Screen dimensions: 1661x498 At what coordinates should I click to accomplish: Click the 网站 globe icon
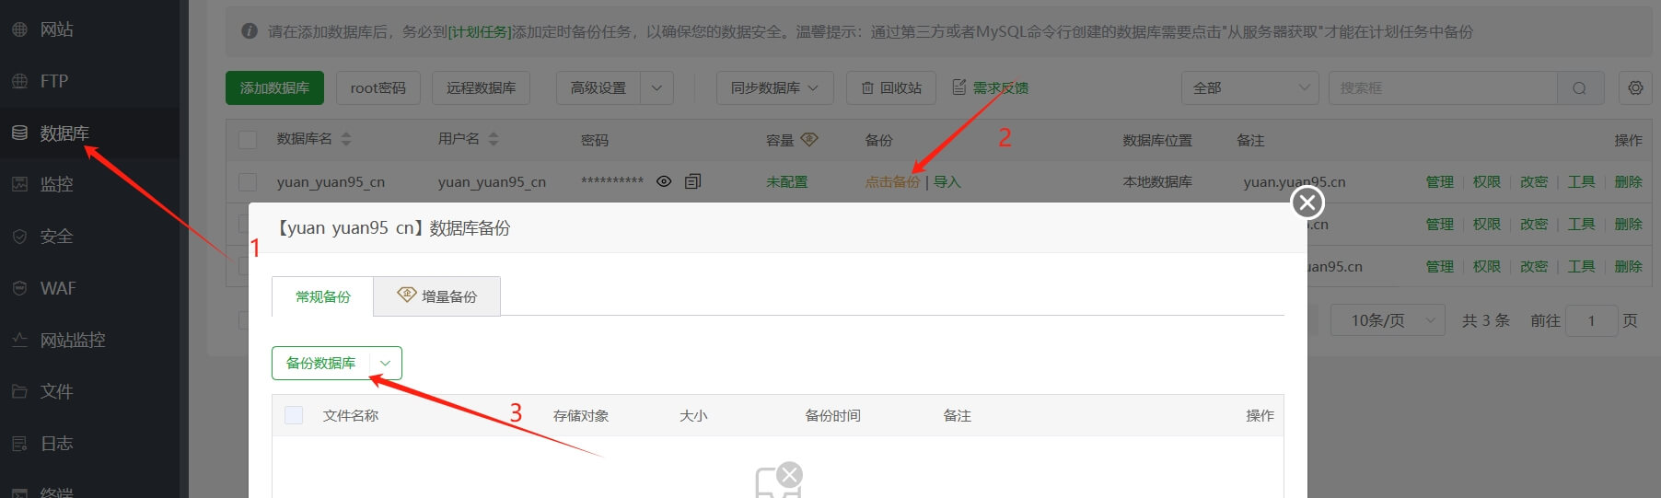(19, 29)
